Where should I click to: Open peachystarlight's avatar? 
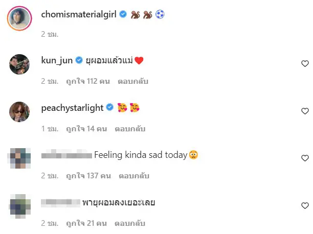19,111
